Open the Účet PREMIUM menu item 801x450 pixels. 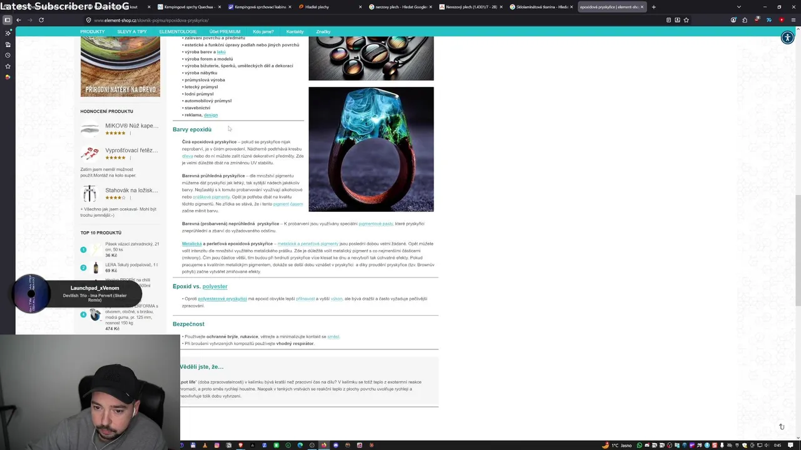pyautogui.click(x=225, y=31)
